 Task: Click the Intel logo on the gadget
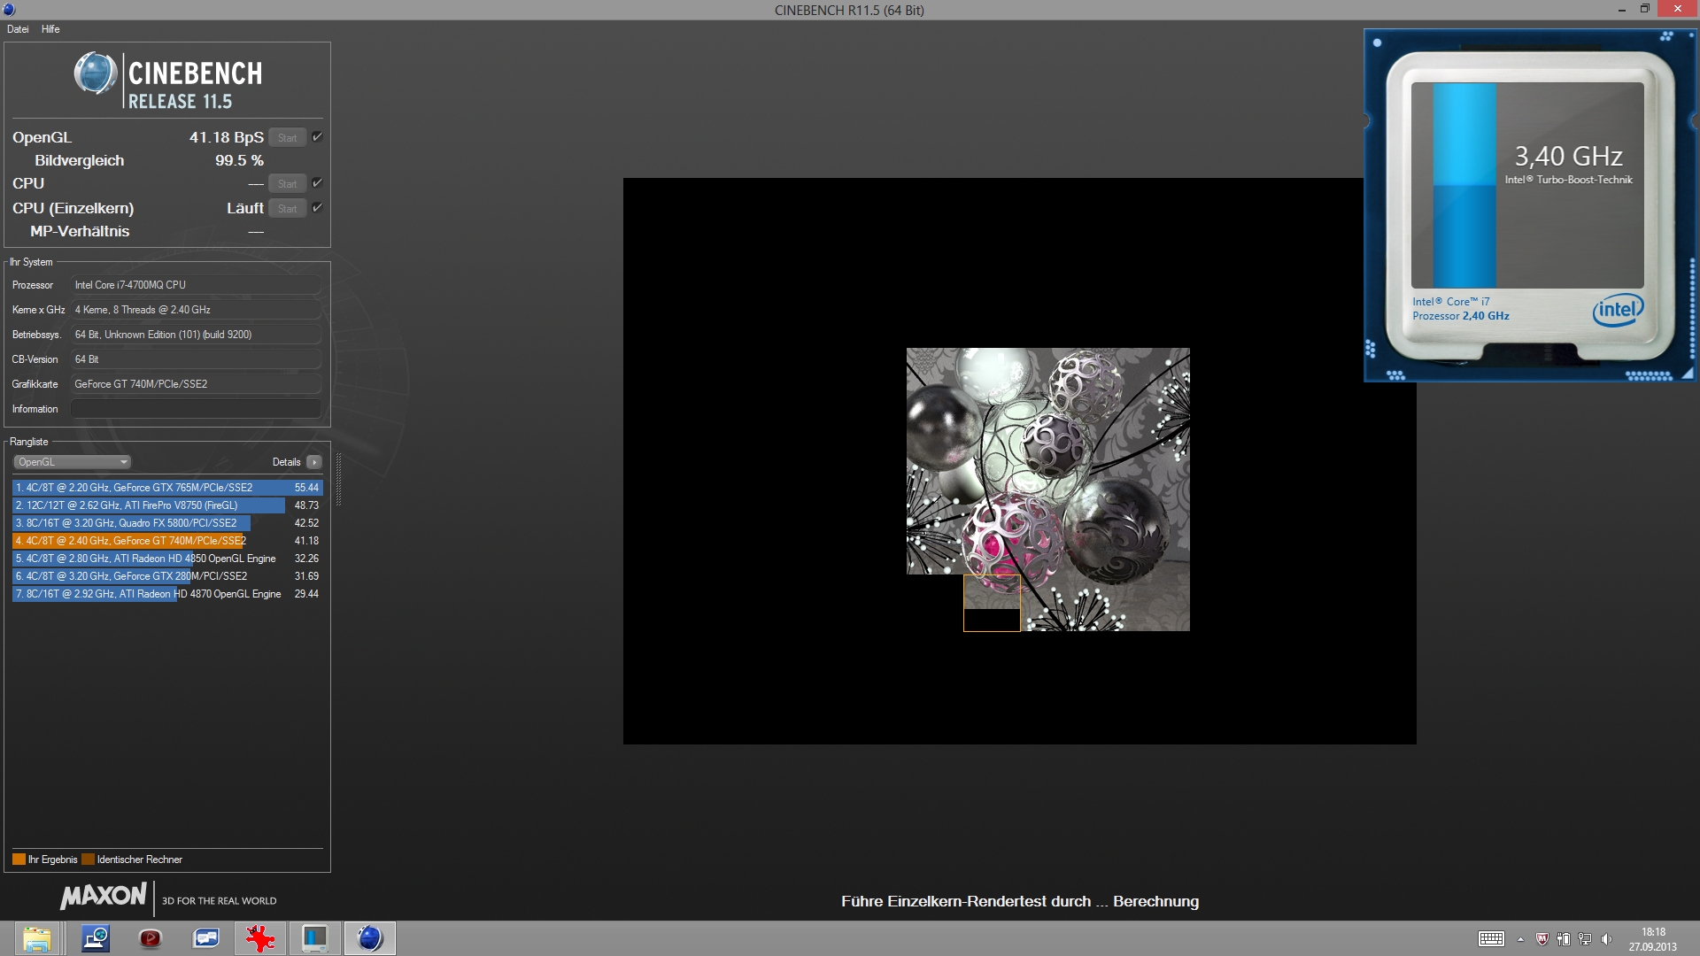click(x=1618, y=310)
